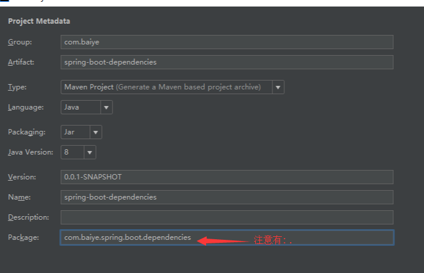Click the Jar packaging combo box
424x273 pixels.
81,132
